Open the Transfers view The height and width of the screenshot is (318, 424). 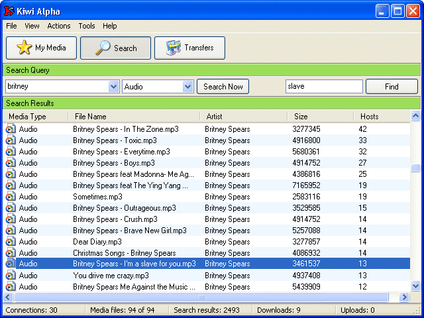point(190,48)
